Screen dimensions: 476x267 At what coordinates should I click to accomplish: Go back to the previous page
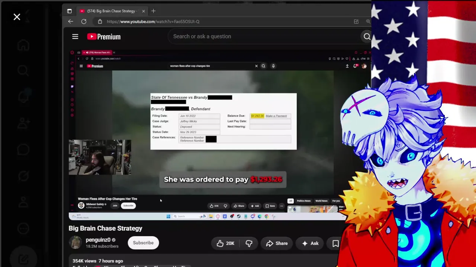click(x=71, y=22)
